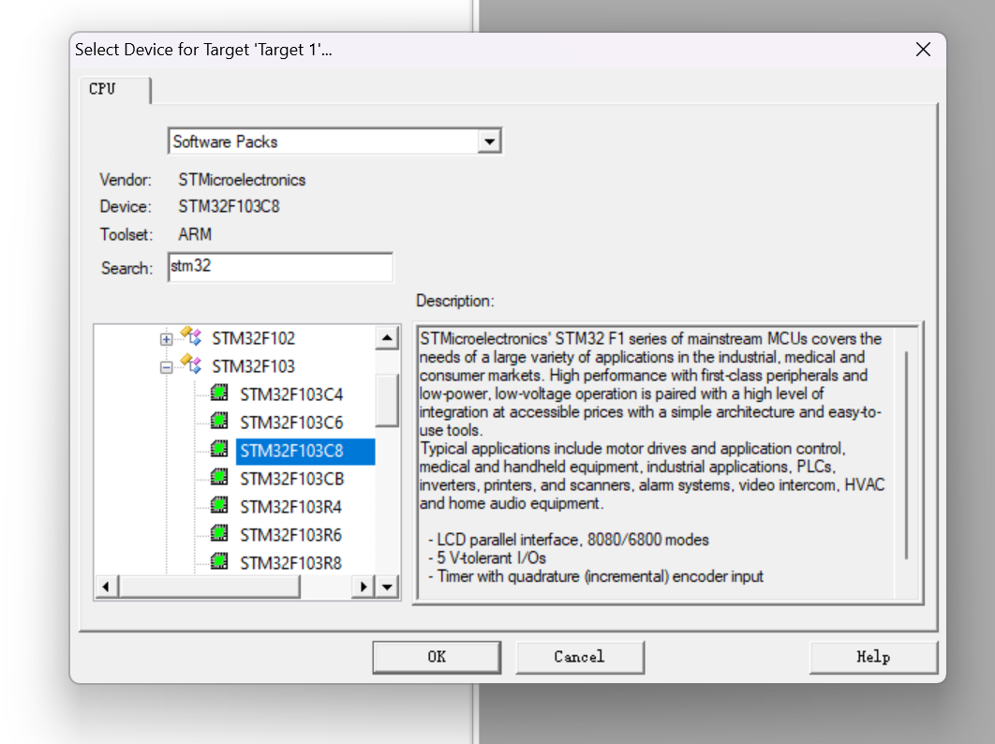The image size is (995, 744).
Task: Select the STM32F103 family label
Action: pyautogui.click(x=253, y=366)
